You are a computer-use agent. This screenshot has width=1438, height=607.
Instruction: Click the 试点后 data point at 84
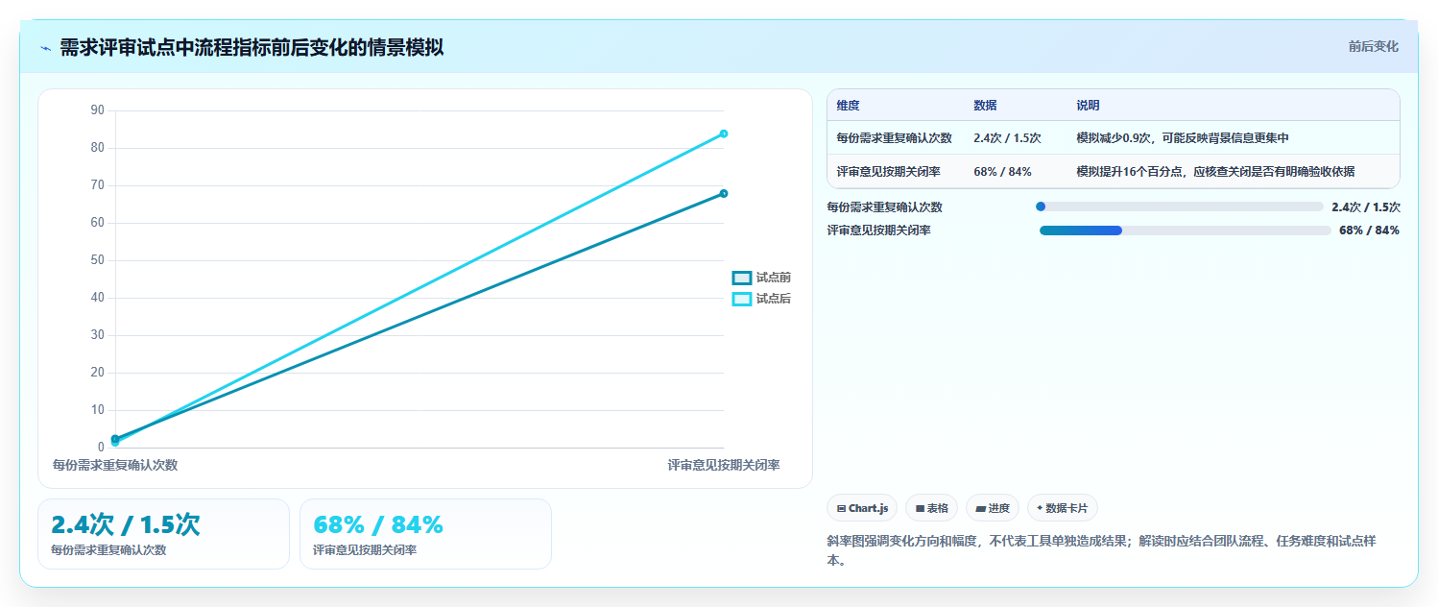(x=724, y=134)
